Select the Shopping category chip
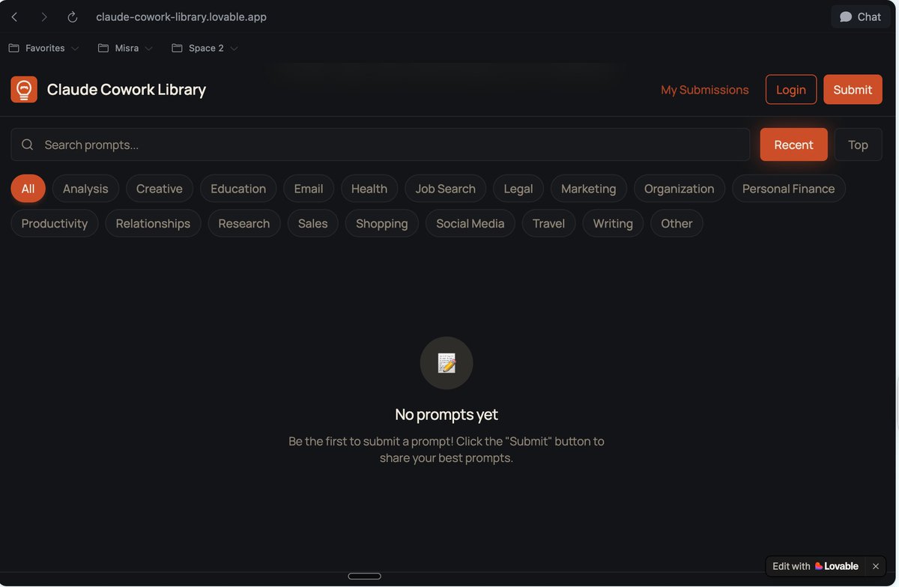Screen dimensions: 899x587 [x=382, y=223]
